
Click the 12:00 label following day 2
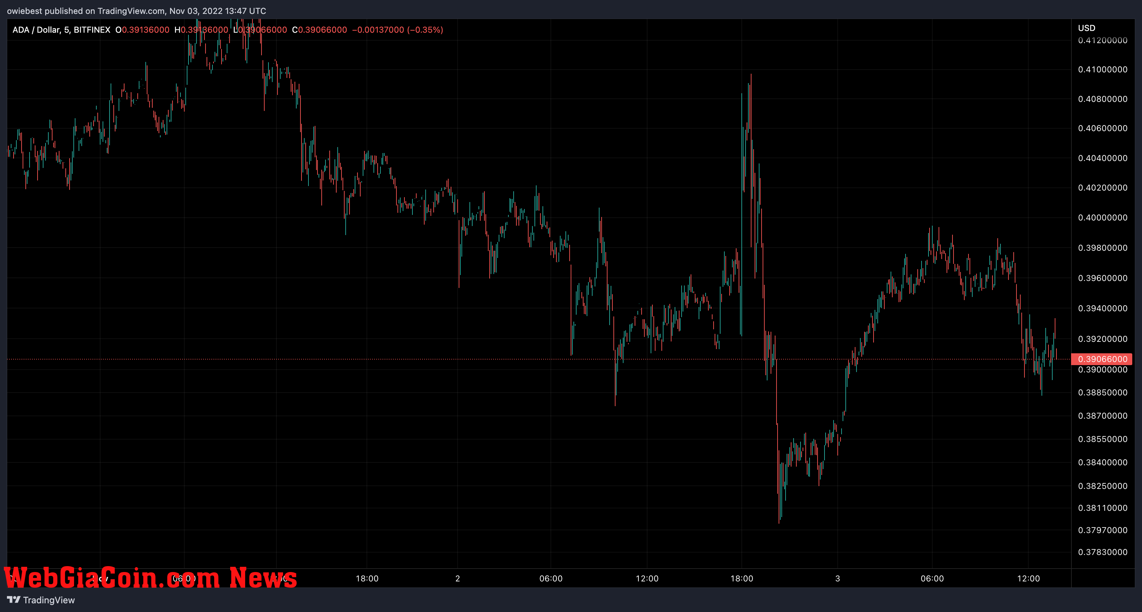click(x=647, y=578)
